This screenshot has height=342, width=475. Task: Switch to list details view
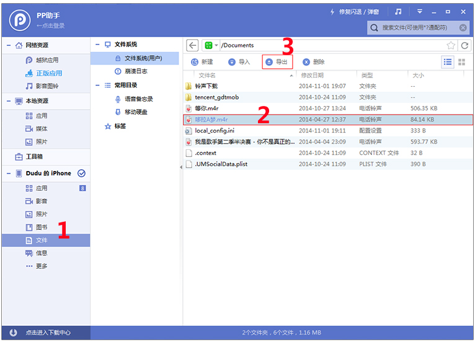click(x=448, y=62)
